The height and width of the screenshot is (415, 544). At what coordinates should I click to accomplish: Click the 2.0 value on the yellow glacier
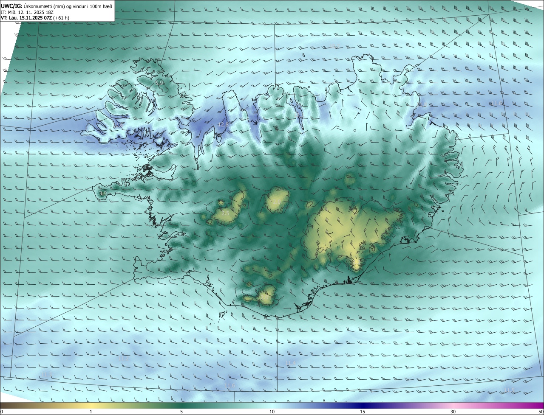[277, 202]
